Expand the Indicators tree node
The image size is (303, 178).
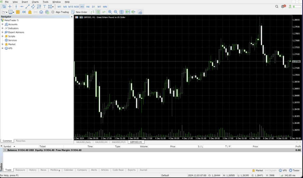[2, 28]
